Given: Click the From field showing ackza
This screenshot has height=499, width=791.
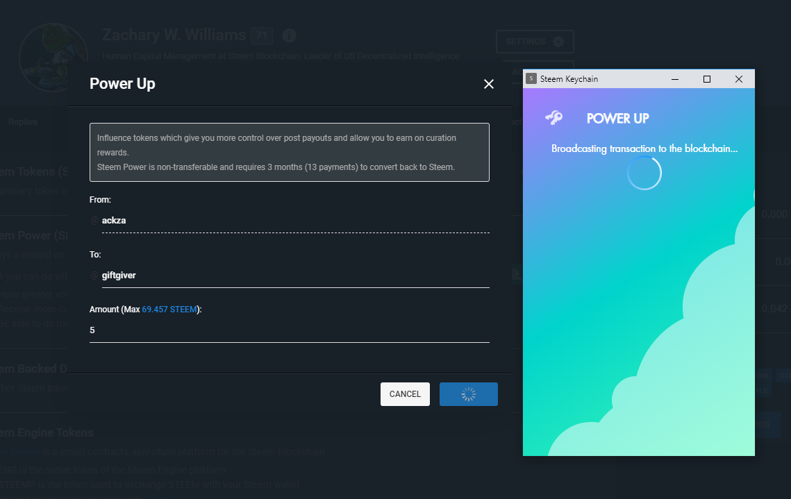Looking at the screenshot, I should [296, 221].
